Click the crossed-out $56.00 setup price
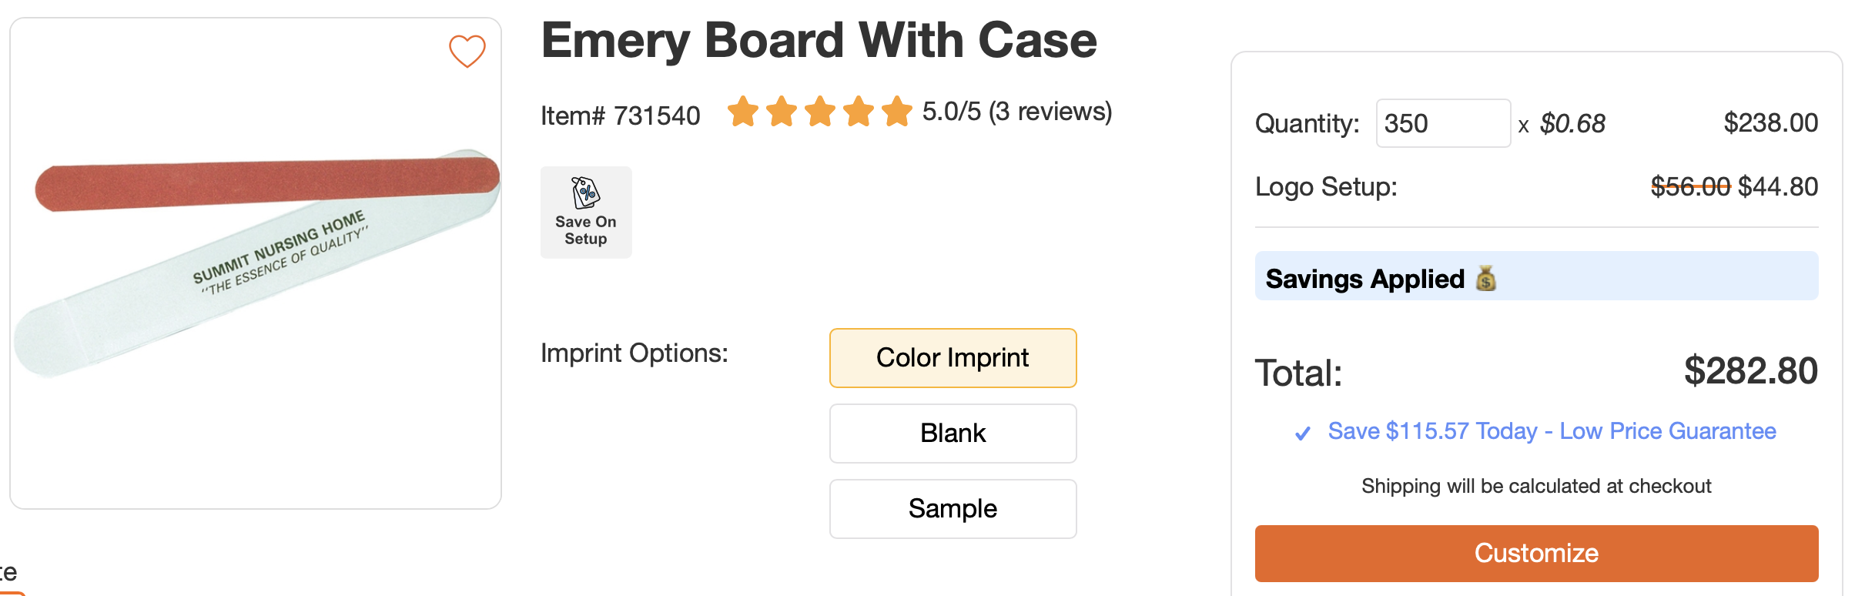This screenshot has height=596, width=1865. pos(1690,186)
